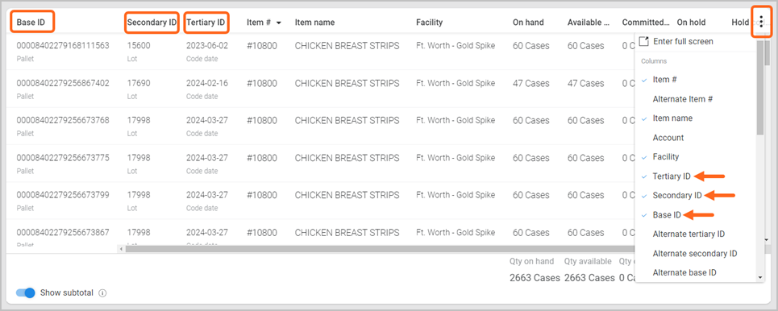This screenshot has width=778, height=311.
Task: Select the Alternate base ID option
Action: [684, 272]
